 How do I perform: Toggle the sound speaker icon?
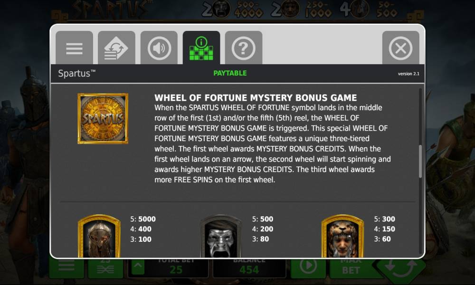tap(159, 48)
